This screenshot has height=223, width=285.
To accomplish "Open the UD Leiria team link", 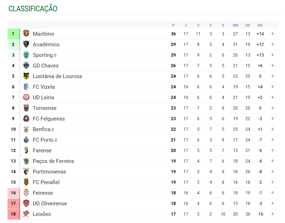I will pyautogui.click(x=43, y=98).
